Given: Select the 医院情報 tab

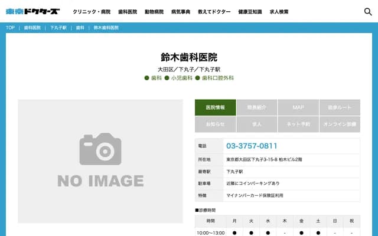Looking at the screenshot, I should (216, 107).
